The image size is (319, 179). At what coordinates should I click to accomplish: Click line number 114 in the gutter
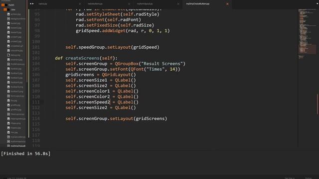tap(36, 118)
